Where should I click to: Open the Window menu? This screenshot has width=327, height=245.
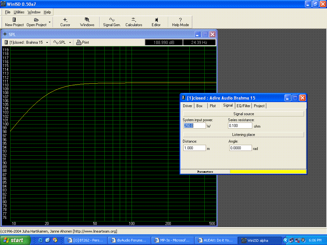click(34, 12)
